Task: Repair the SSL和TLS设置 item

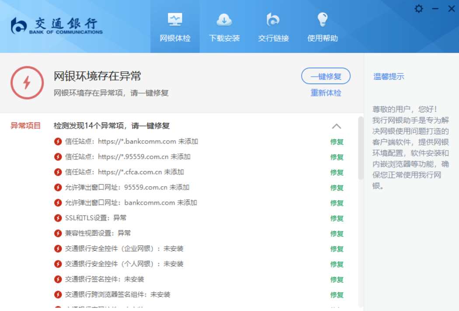Action: pyautogui.click(x=337, y=218)
